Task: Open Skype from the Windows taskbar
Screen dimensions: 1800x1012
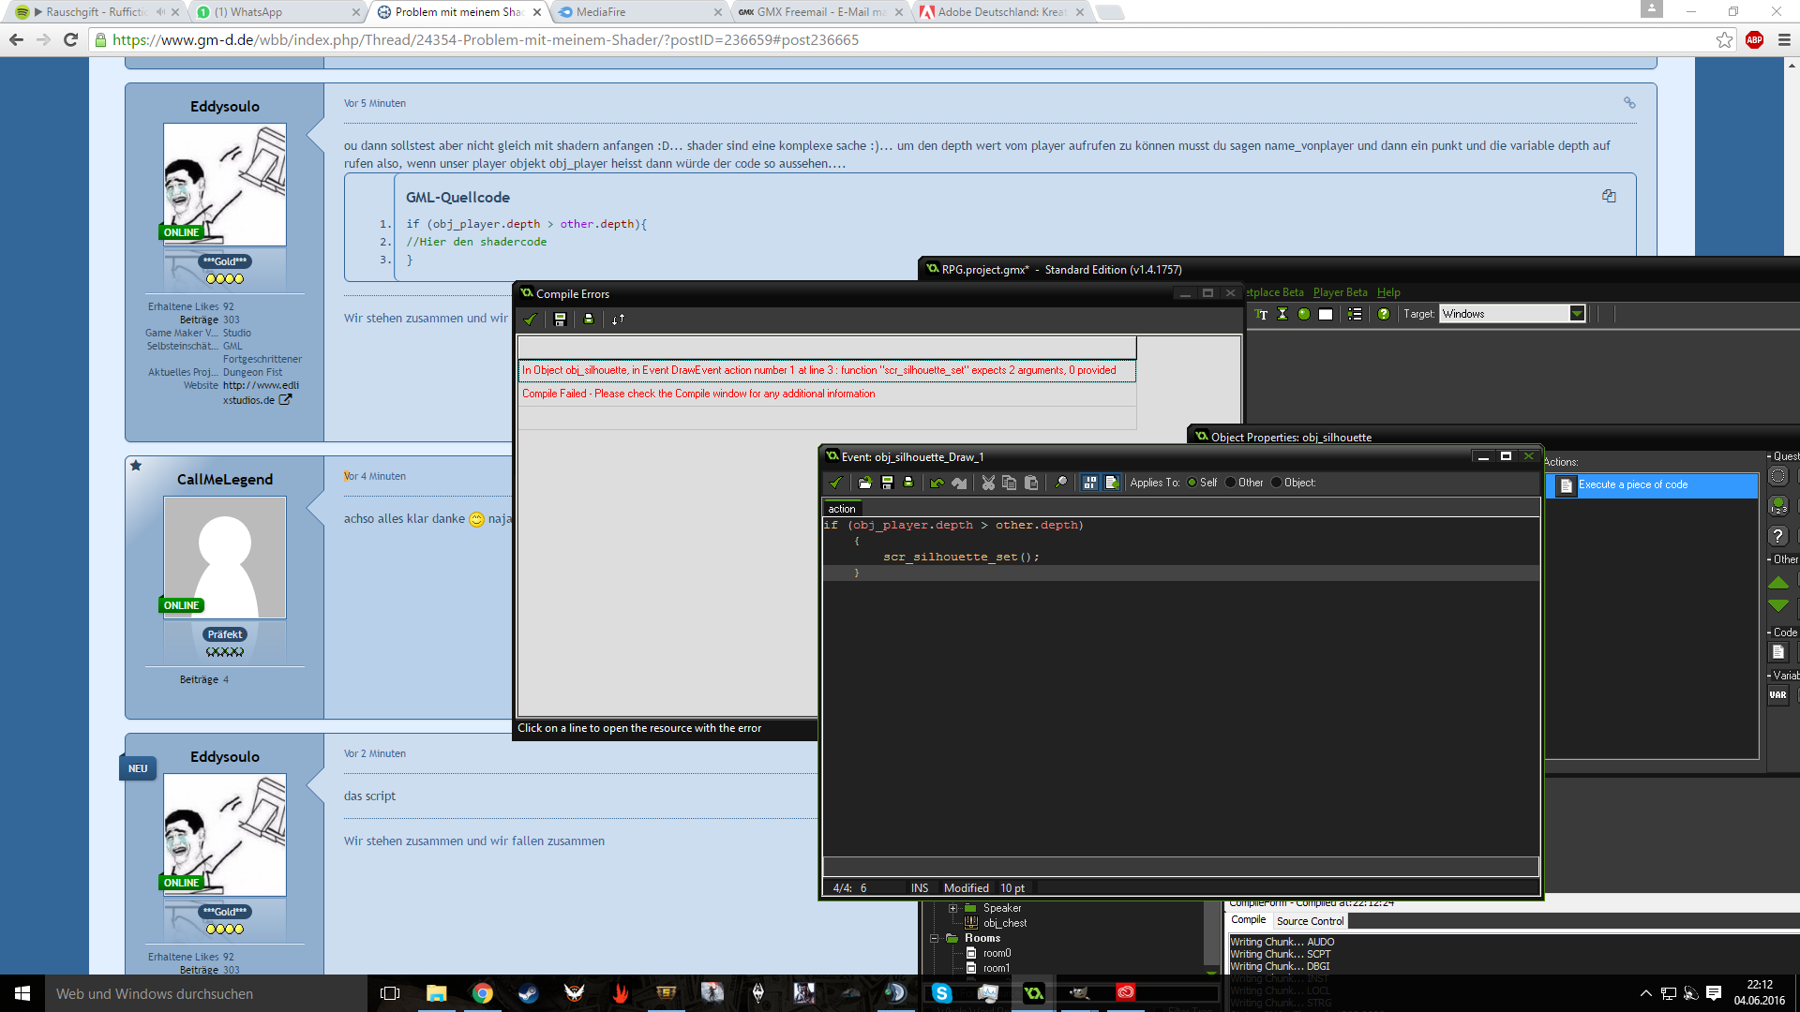Action: click(x=941, y=993)
